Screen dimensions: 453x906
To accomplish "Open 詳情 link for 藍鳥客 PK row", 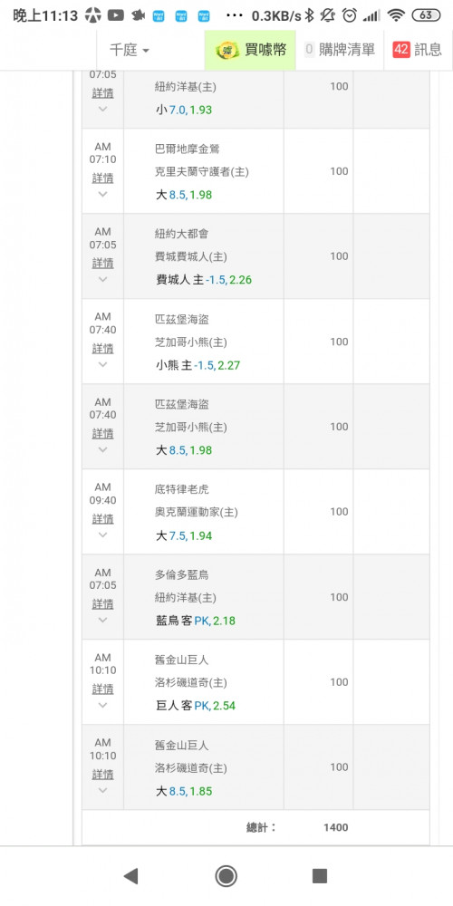I will pos(102,604).
